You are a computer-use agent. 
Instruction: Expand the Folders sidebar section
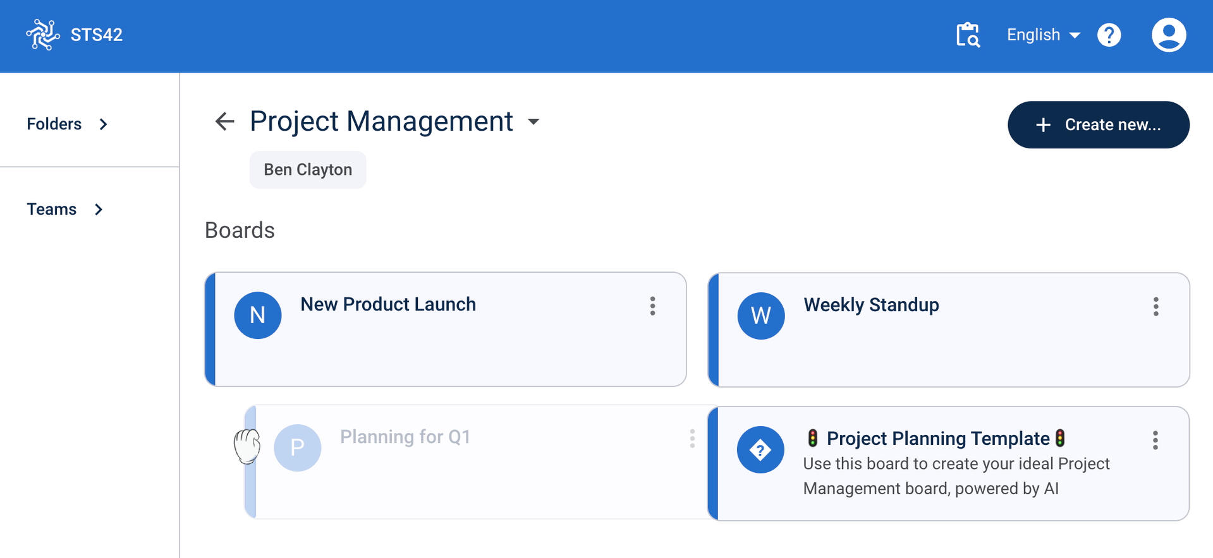[67, 124]
